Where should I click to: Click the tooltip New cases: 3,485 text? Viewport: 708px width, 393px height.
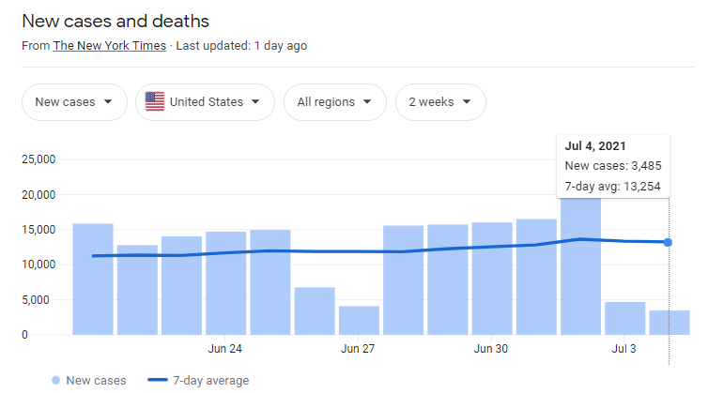tap(613, 166)
